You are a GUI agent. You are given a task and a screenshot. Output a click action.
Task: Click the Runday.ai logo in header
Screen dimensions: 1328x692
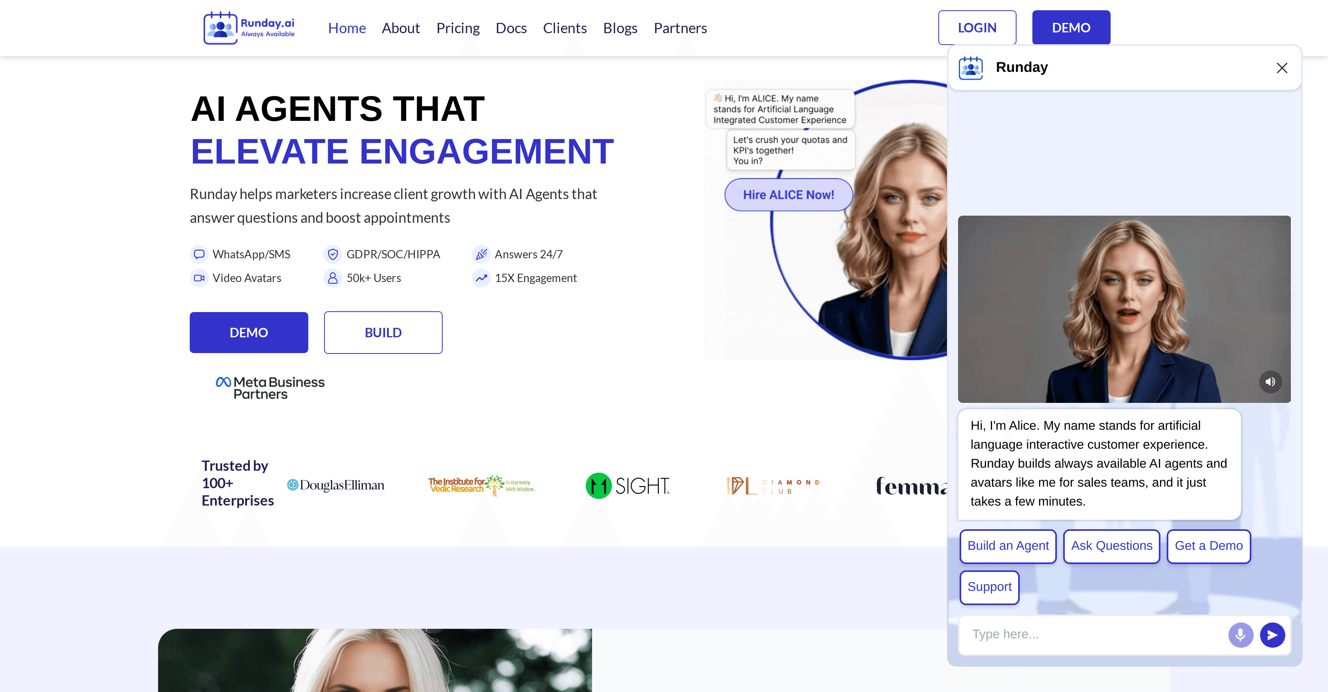[249, 28]
